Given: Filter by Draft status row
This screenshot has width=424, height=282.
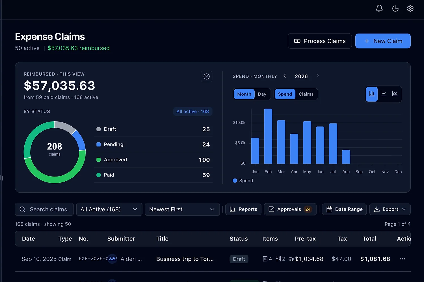Looking at the screenshot, I should click(x=153, y=129).
